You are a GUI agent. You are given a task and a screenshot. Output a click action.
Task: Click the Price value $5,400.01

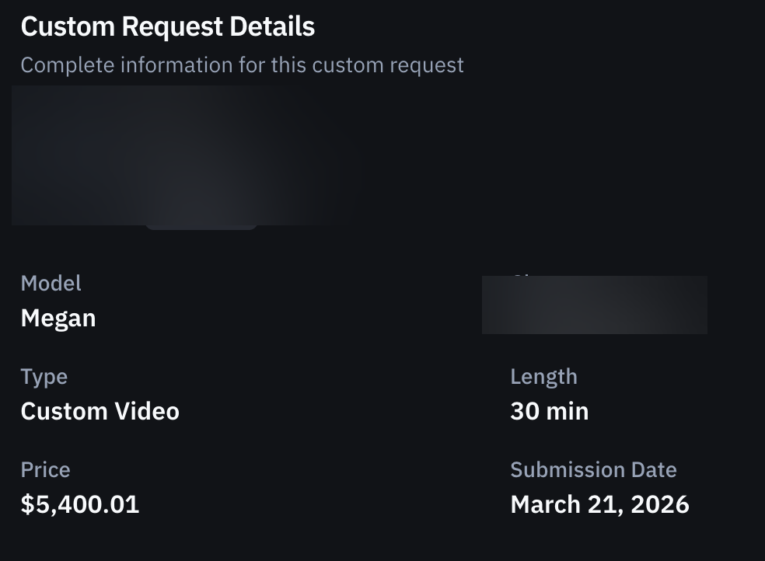point(80,504)
